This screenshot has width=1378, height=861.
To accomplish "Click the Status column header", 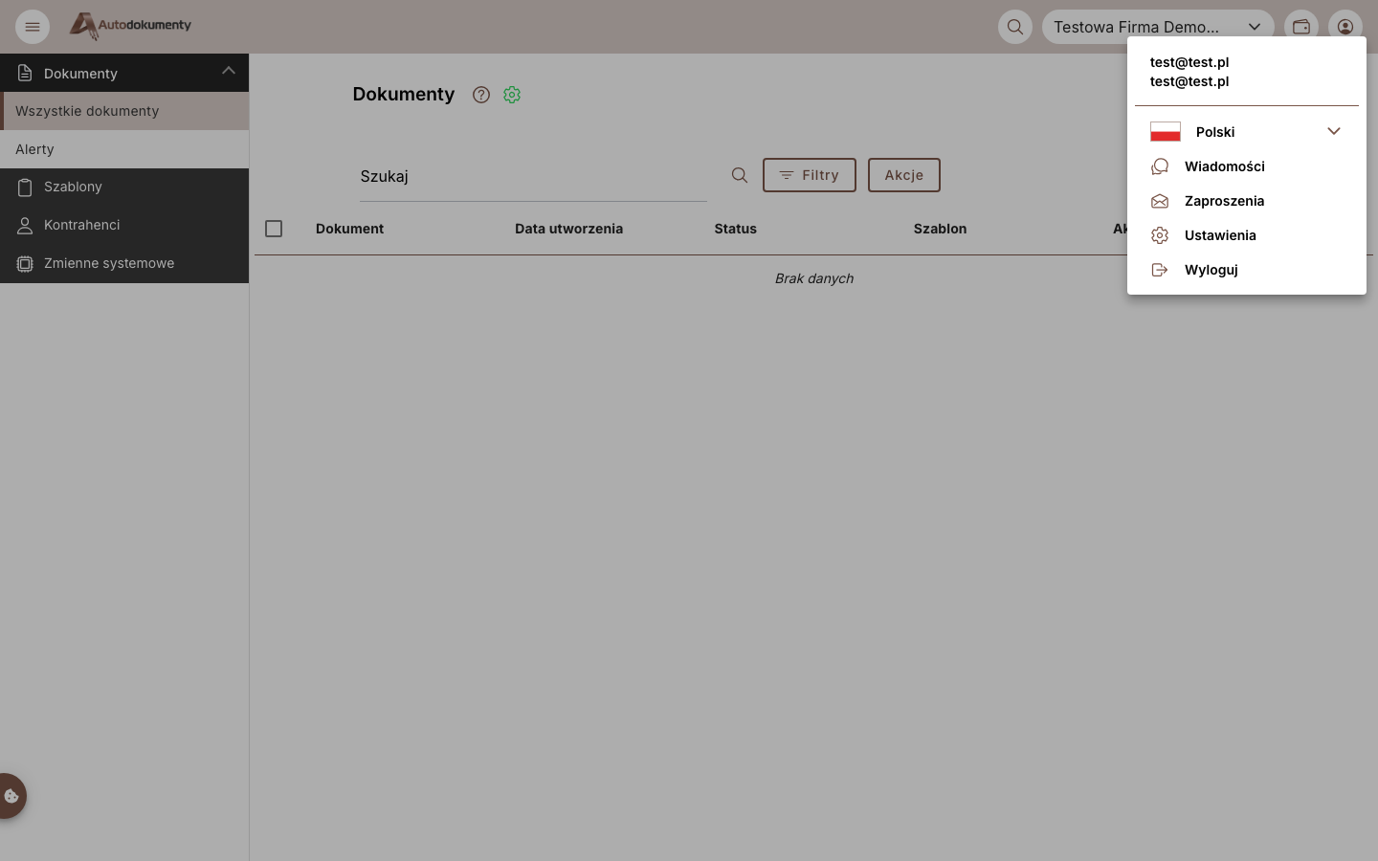I will [735, 229].
